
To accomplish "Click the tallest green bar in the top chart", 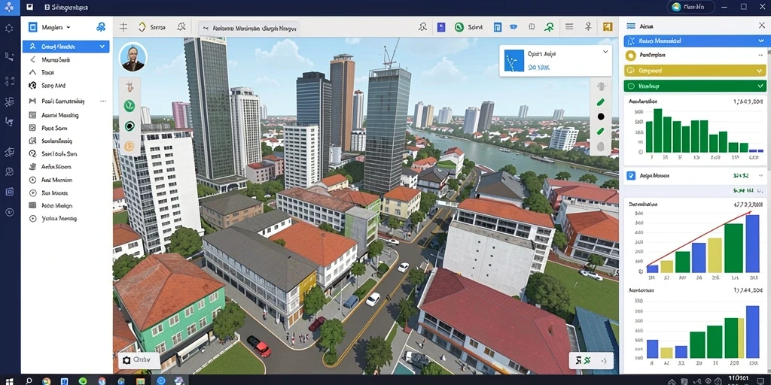I will [x=658, y=131].
